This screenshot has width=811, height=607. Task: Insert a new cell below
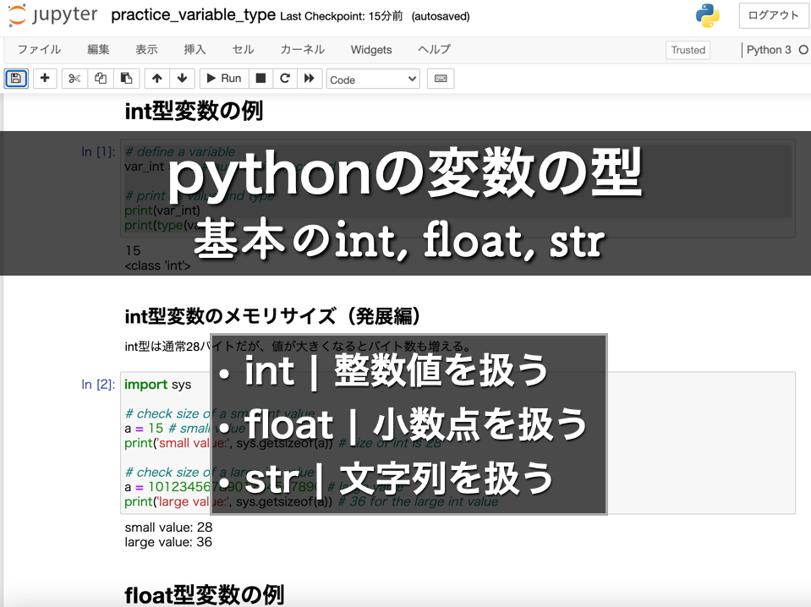click(44, 78)
